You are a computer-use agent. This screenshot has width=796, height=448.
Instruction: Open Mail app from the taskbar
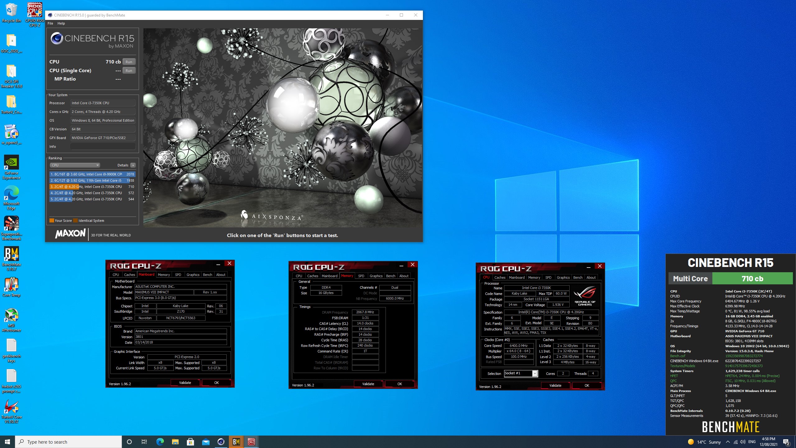tap(206, 442)
